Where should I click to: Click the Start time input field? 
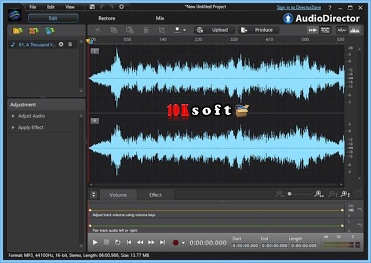pyautogui.click(x=245, y=246)
